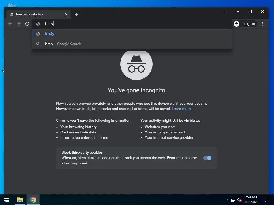
Task: Open File Explorer from the taskbar
Action: [x=20, y=200]
